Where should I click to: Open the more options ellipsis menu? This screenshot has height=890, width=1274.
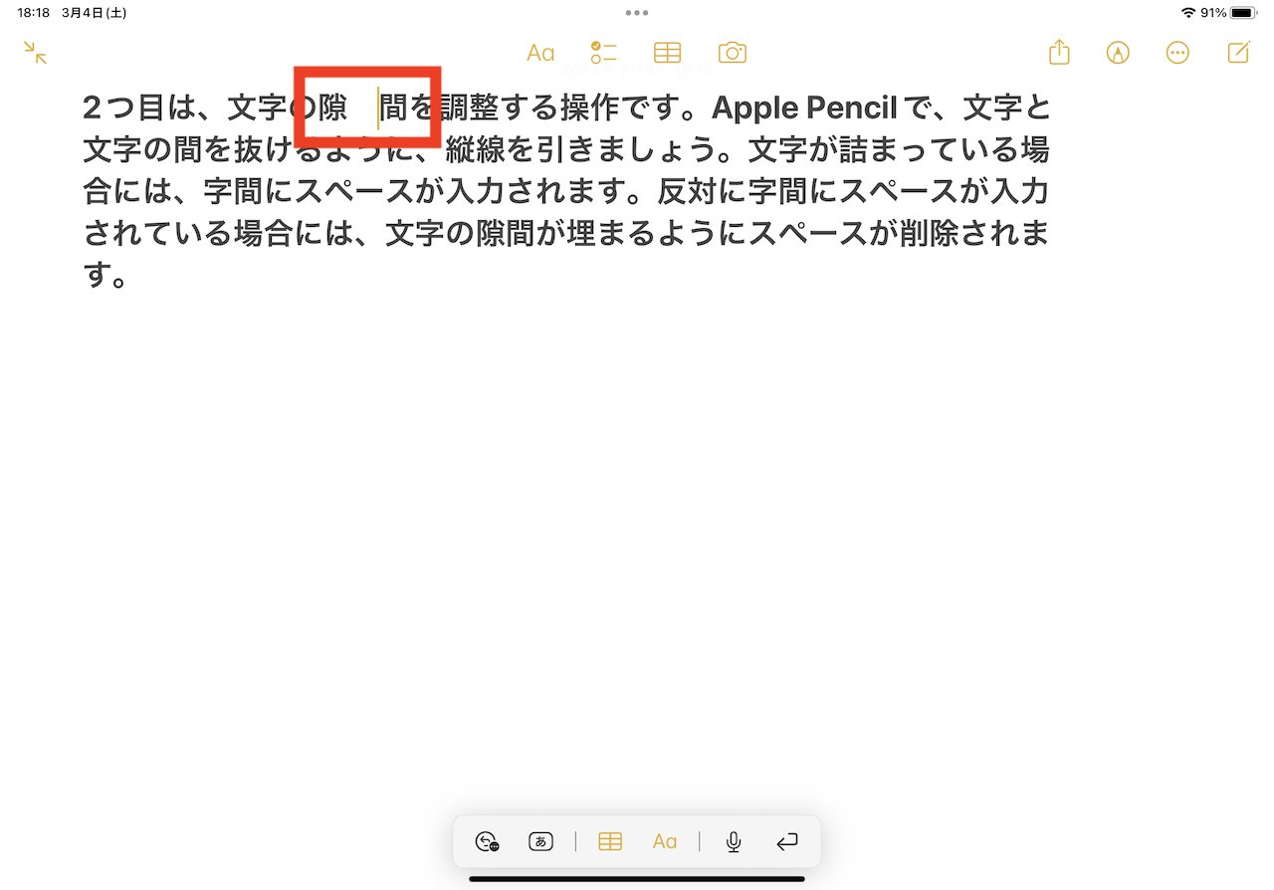(x=1177, y=53)
